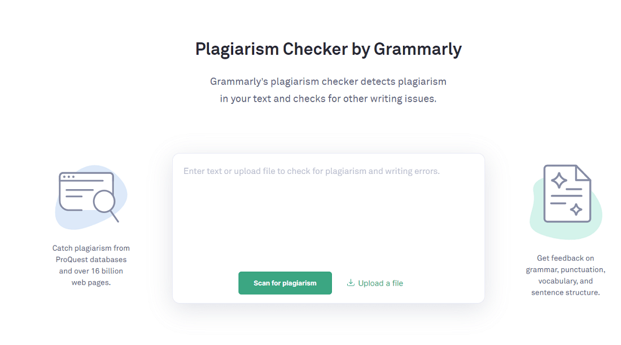621x345 pixels.
Task: Click the small diamond sparkle on the document illustration
Action: pos(577,210)
